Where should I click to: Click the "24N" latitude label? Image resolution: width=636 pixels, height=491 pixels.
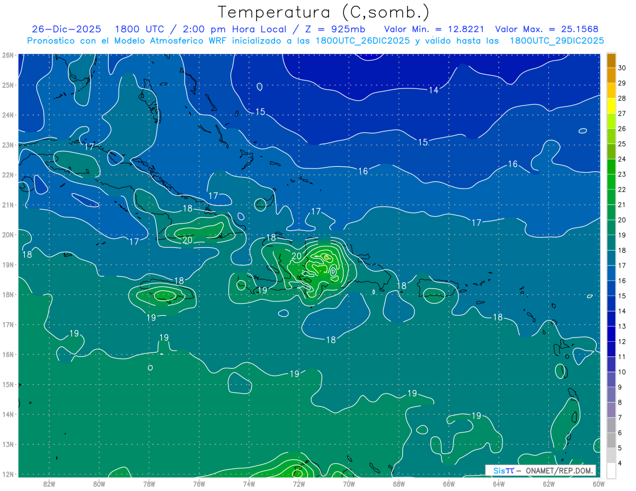pyautogui.click(x=8, y=115)
